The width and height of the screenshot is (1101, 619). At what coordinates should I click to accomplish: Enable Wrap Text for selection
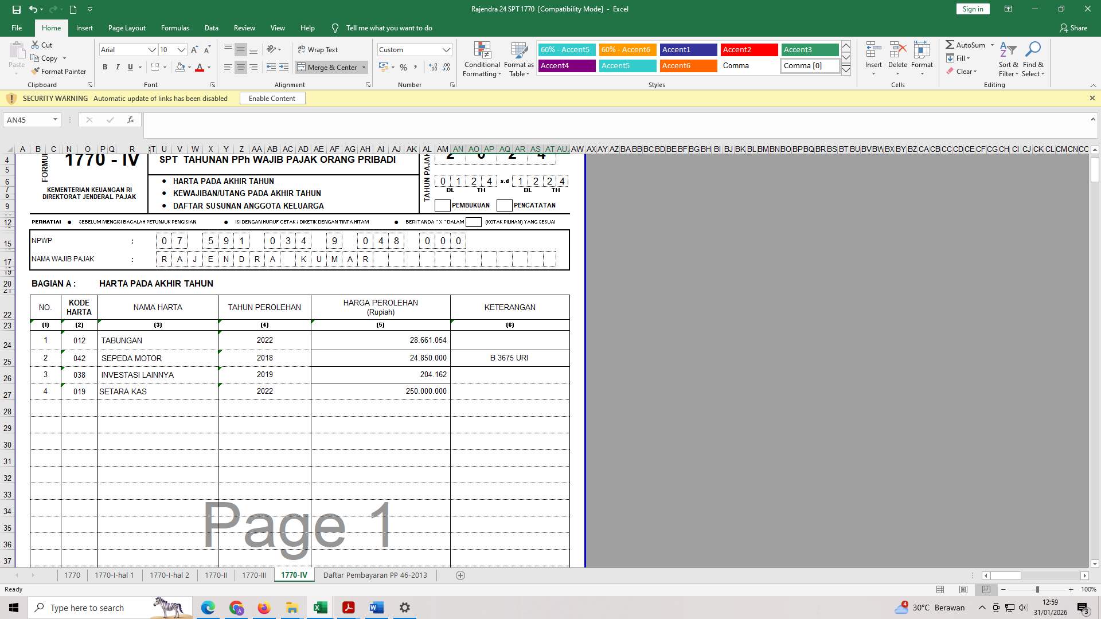[x=319, y=49]
